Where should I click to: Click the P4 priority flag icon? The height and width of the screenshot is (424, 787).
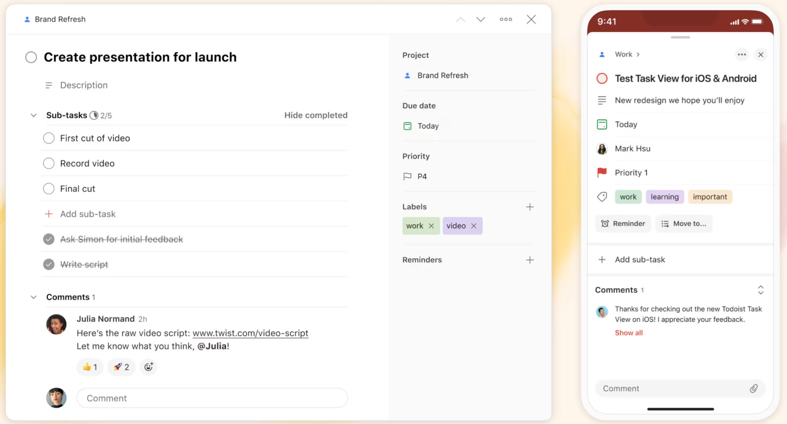408,176
